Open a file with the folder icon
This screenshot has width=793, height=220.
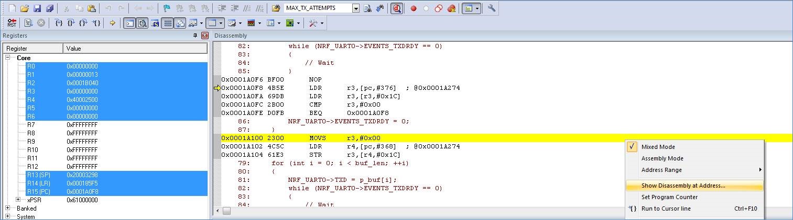[25, 8]
